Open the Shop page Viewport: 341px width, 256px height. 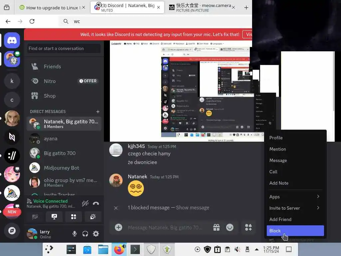(64, 96)
